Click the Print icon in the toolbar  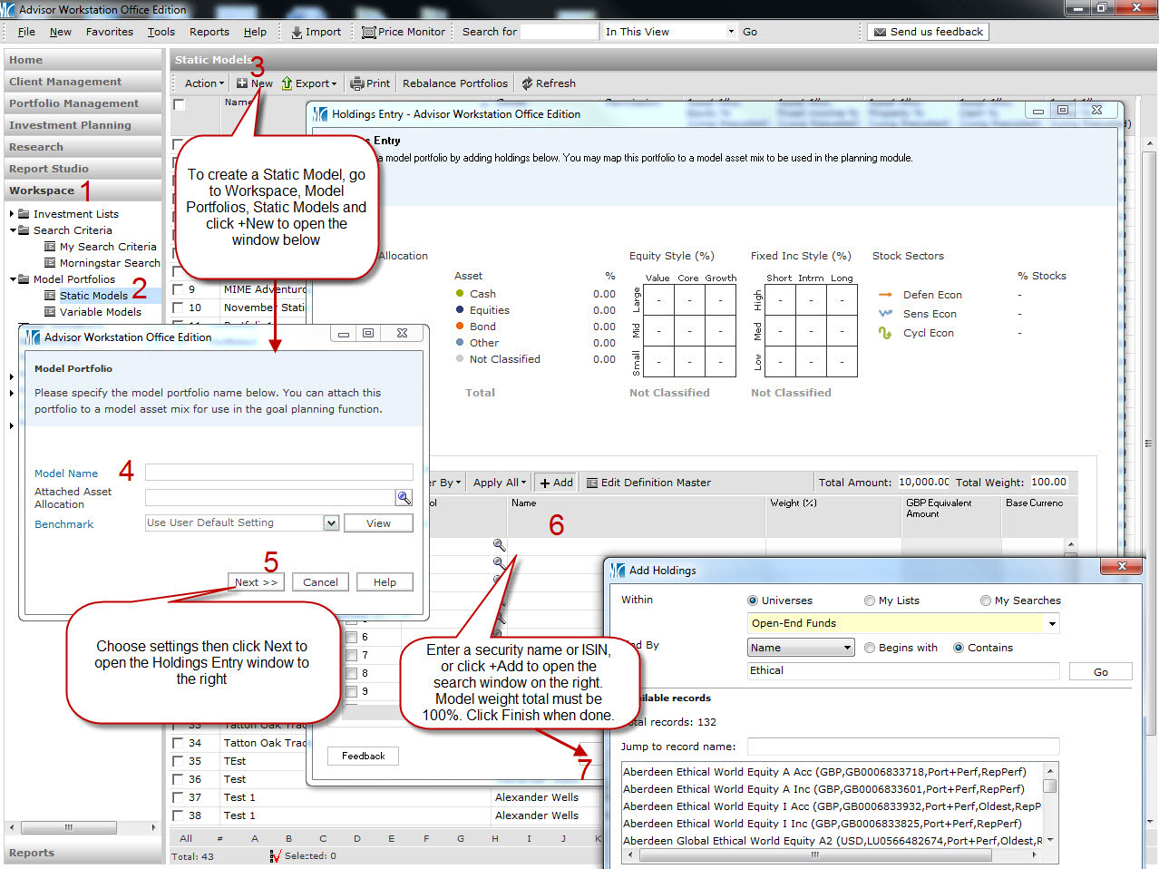click(357, 83)
